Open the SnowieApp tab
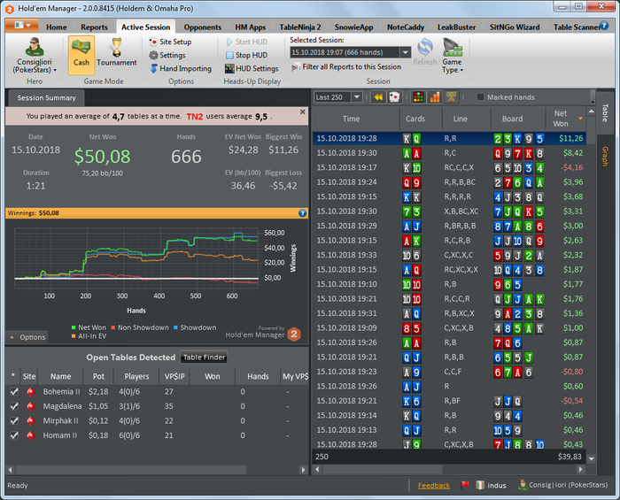The image size is (620, 500). 354,27
